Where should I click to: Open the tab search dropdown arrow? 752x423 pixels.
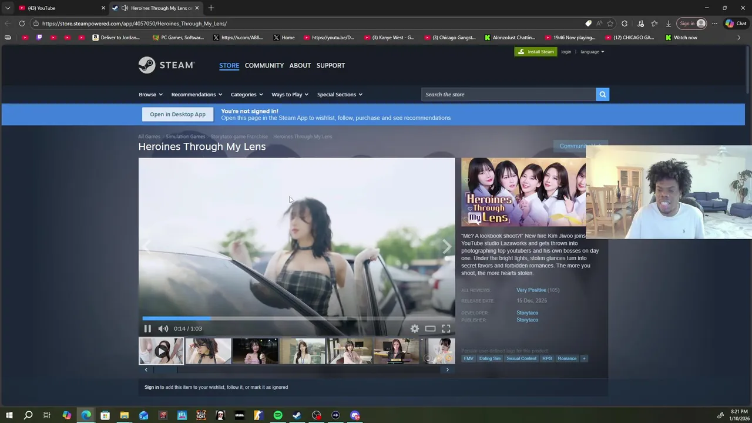coord(7,8)
